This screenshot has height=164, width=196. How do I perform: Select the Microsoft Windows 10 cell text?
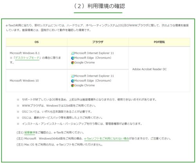[x=24, y=81]
